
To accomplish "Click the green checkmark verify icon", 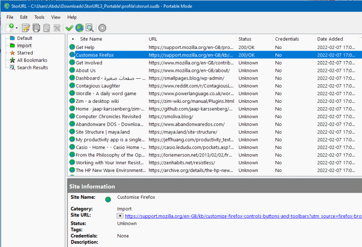I will pyautogui.click(x=69, y=28).
